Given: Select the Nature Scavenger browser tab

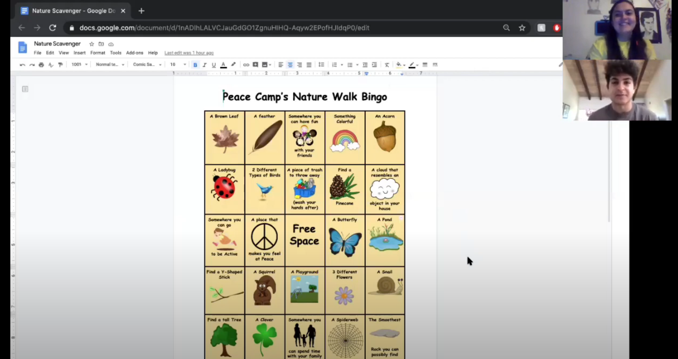Looking at the screenshot, I should tap(73, 11).
